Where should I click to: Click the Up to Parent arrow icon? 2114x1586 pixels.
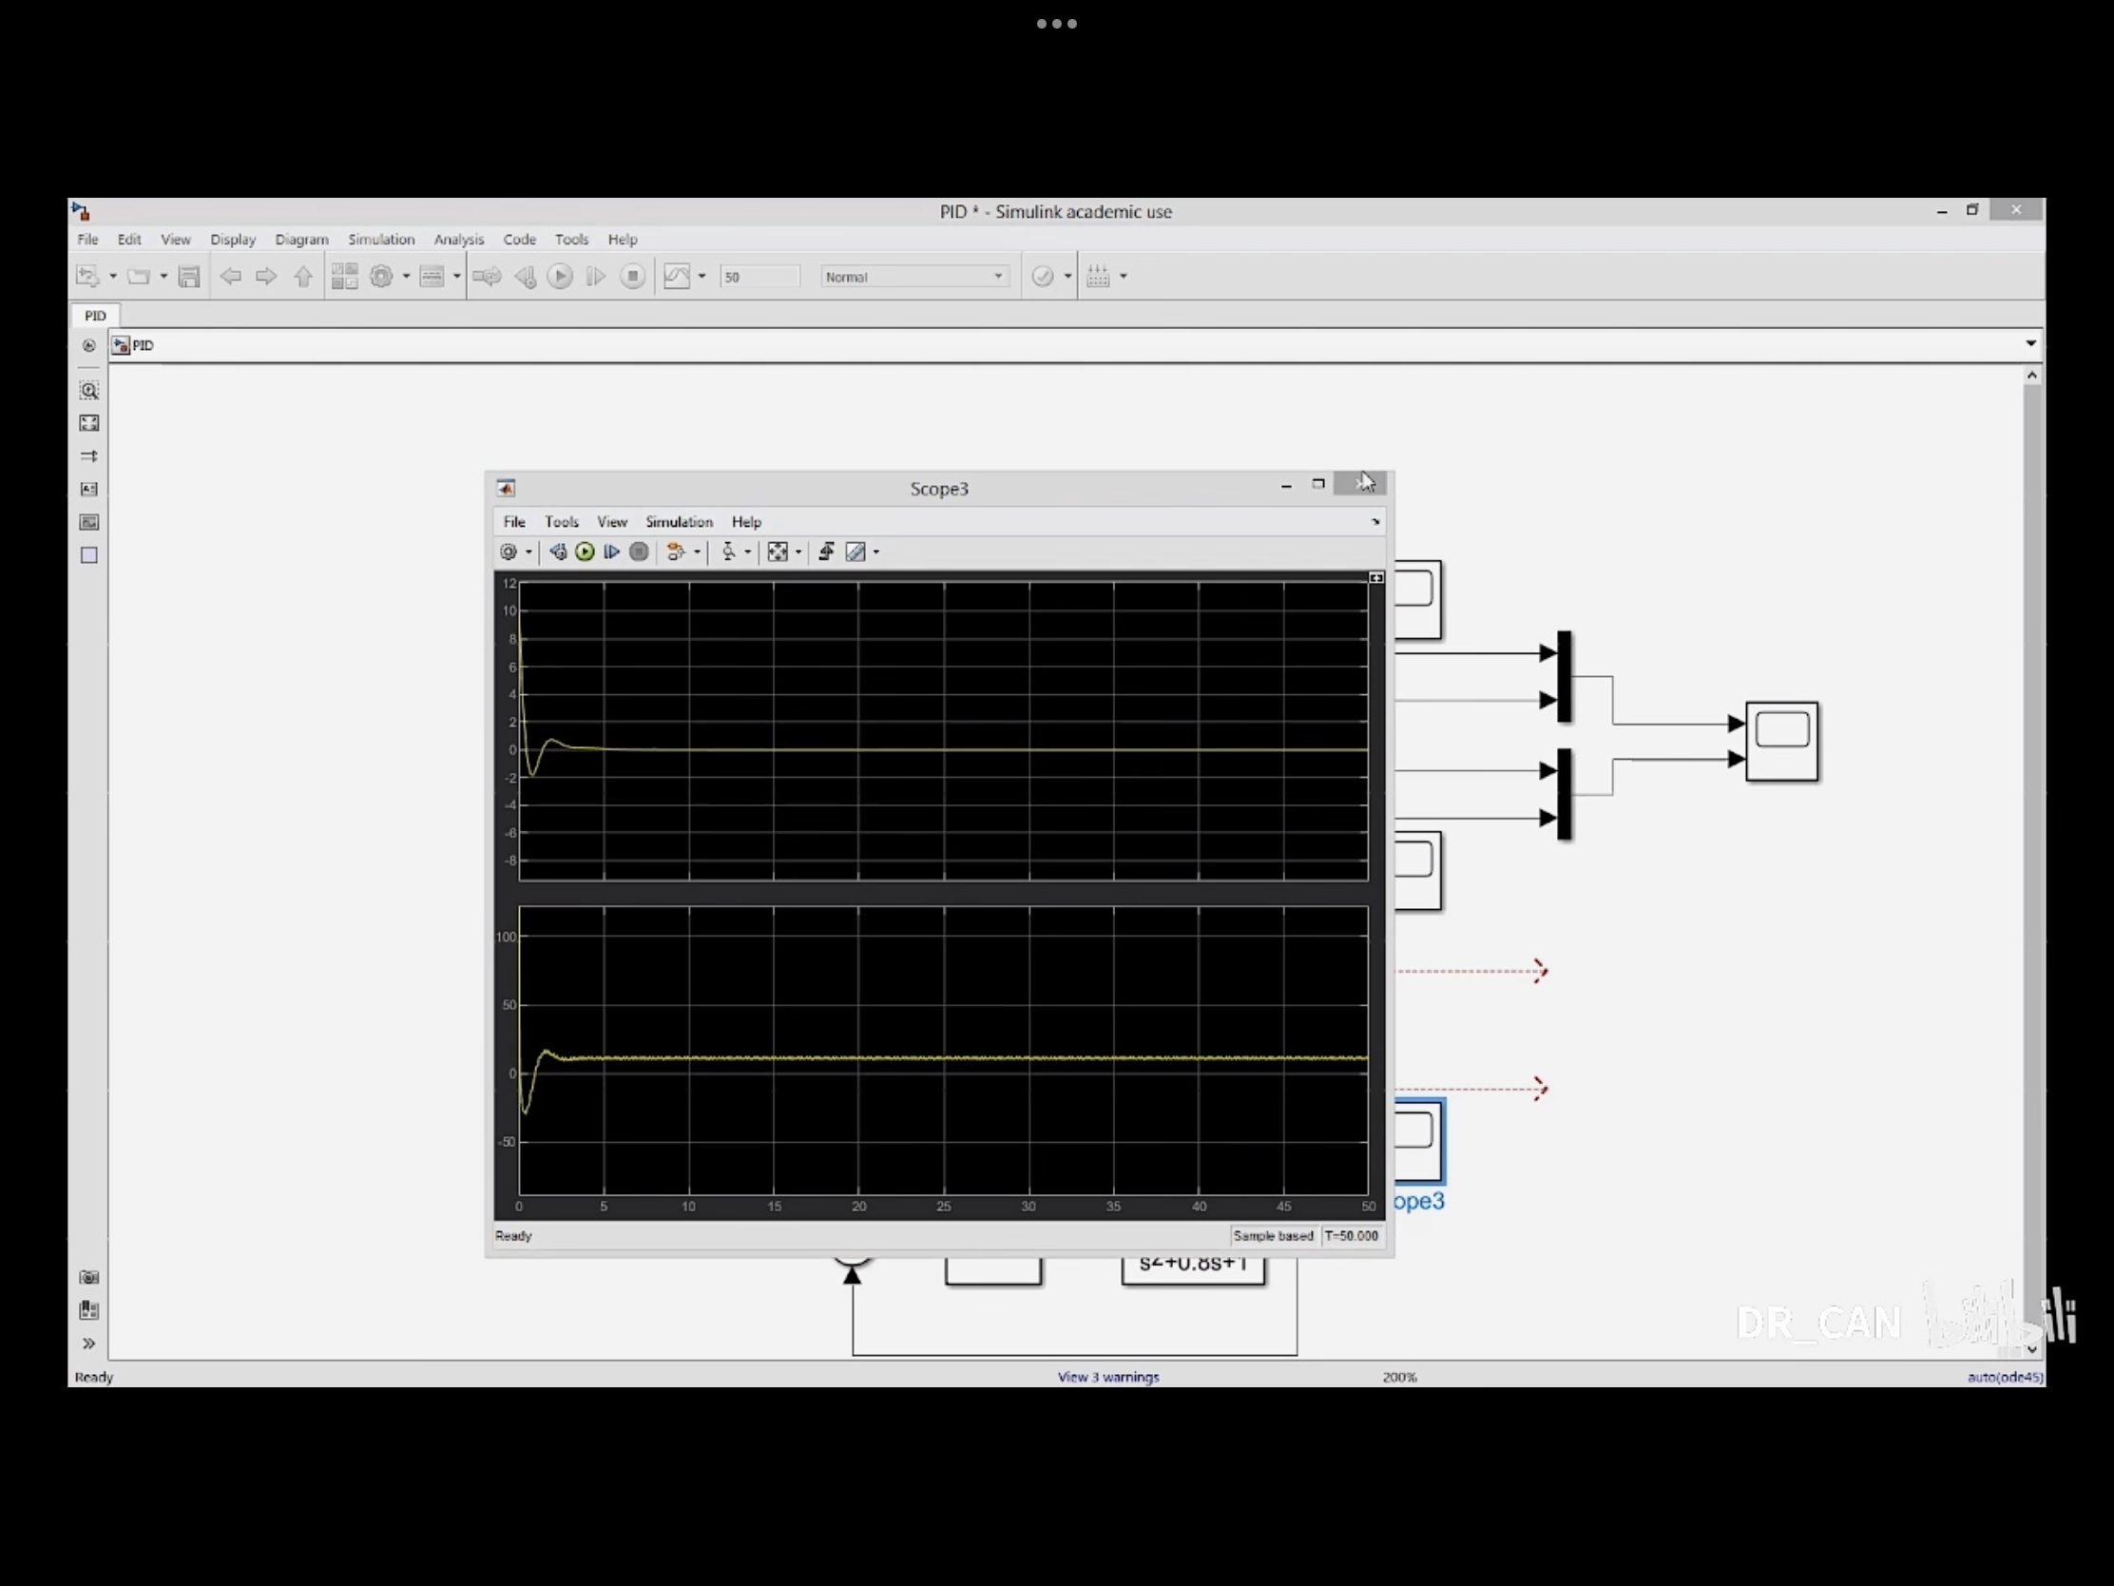click(303, 277)
